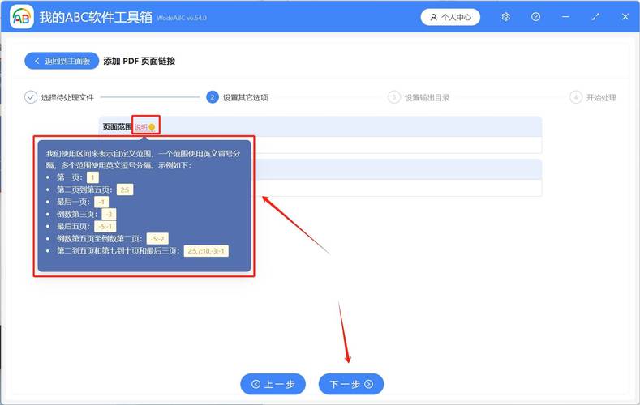Close the application window

(x=625, y=17)
